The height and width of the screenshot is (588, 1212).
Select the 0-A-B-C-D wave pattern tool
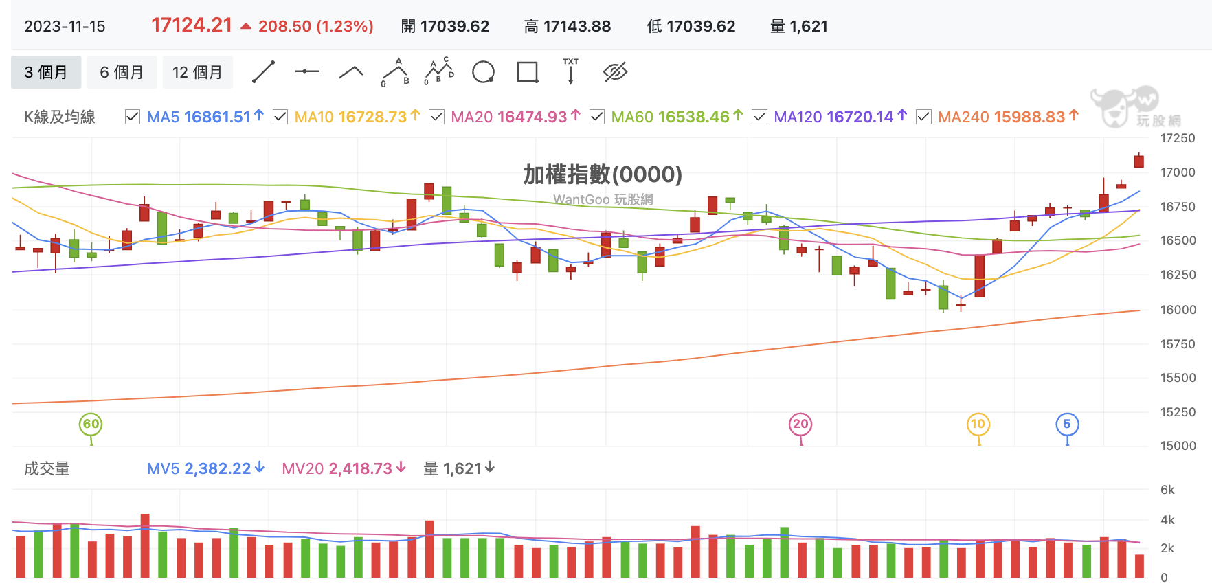click(440, 71)
